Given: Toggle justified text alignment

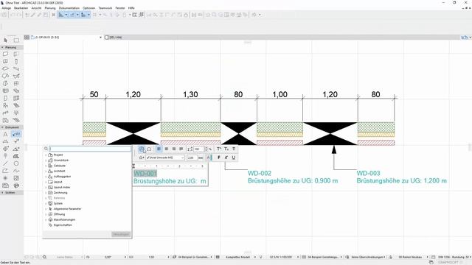Looking at the screenshot, I should [181, 149].
